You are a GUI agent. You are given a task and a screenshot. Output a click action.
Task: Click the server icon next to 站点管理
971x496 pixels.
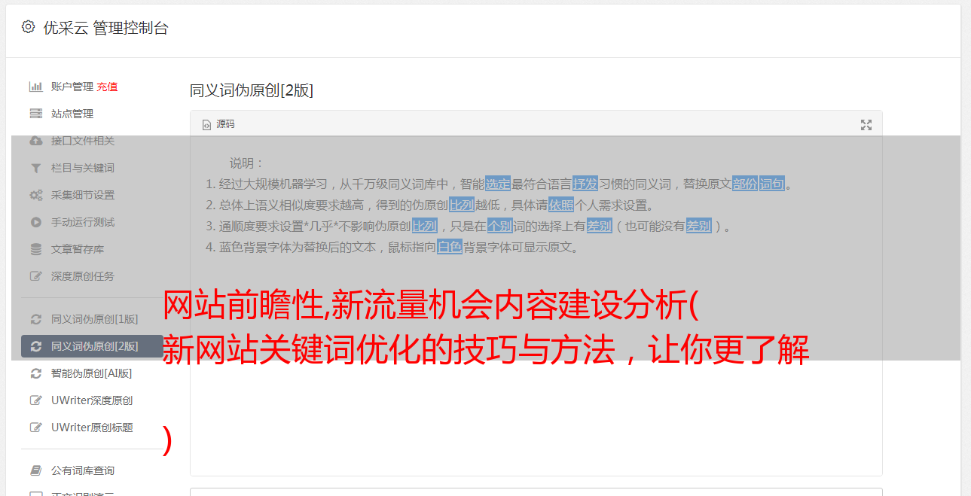pos(35,114)
